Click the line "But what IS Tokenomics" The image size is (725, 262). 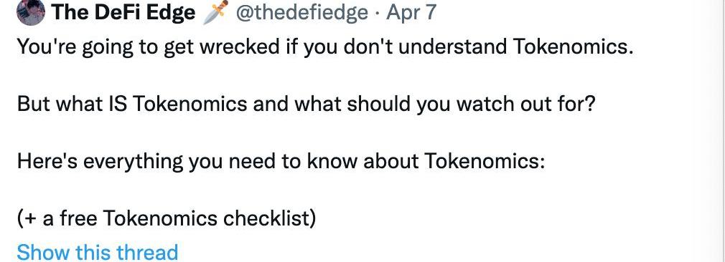[x=306, y=105]
